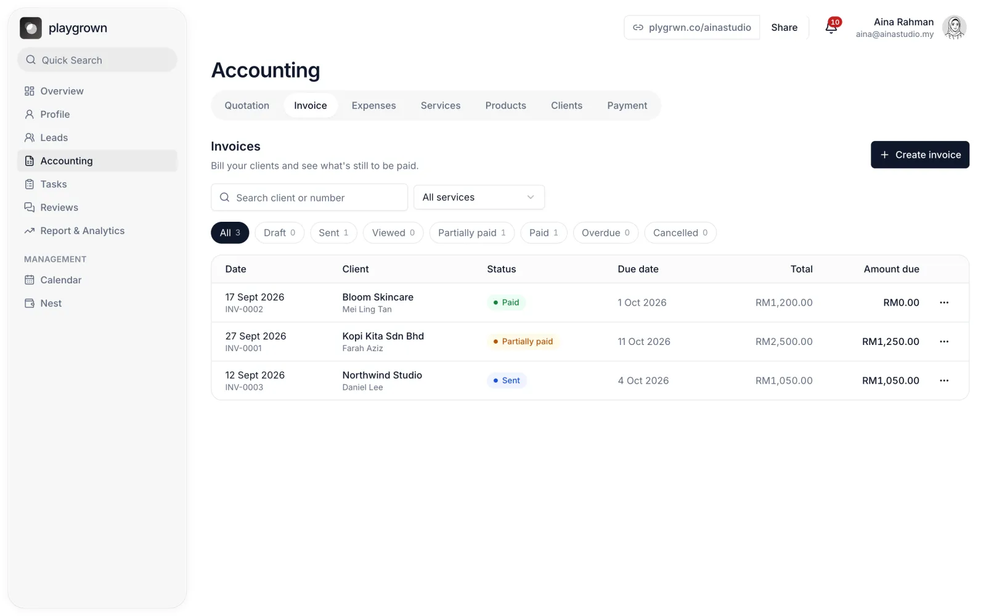Click Create invoice button
Viewport: 986px width, 616px height.
coord(920,155)
